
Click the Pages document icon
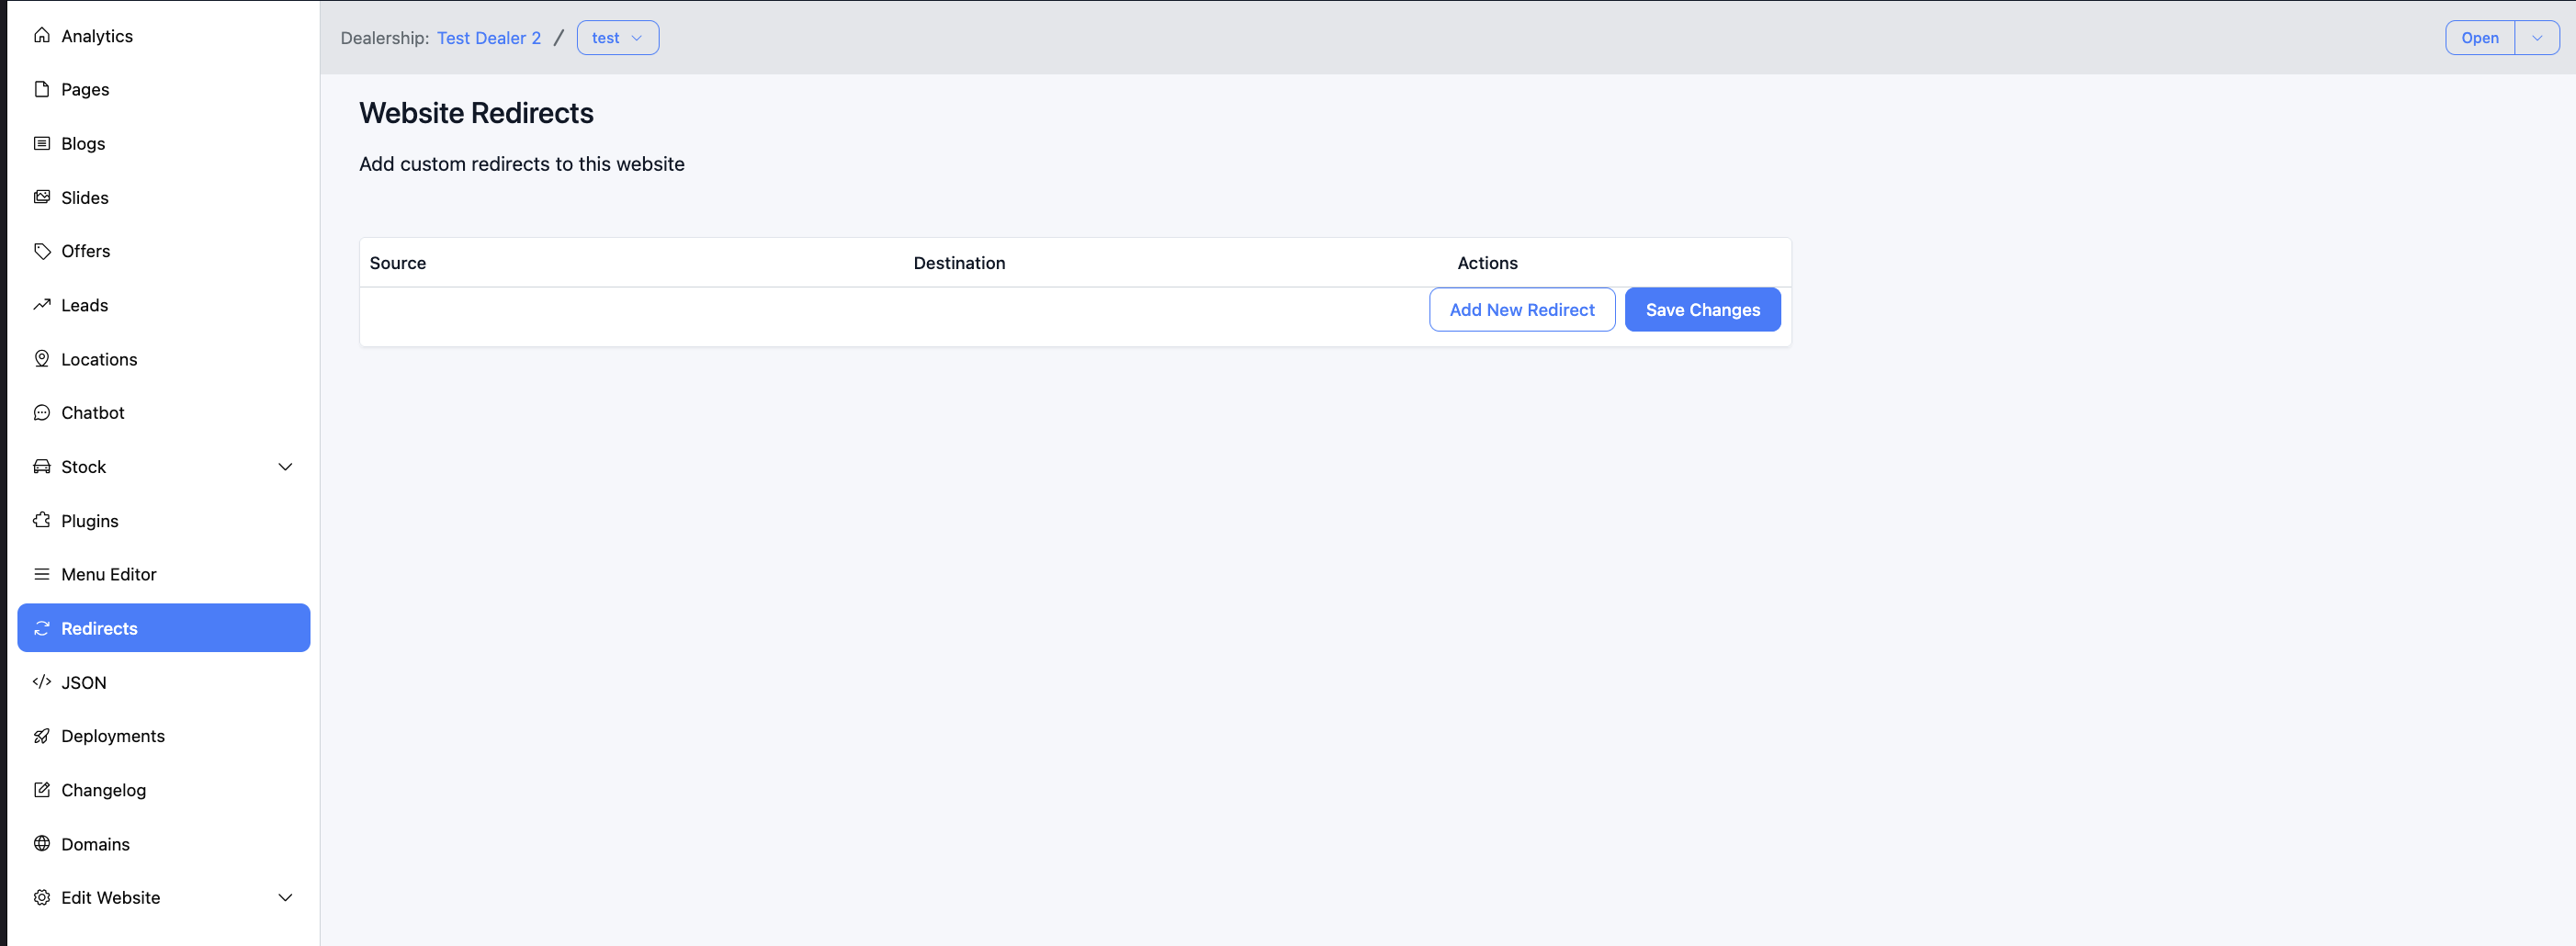pyautogui.click(x=41, y=89)
